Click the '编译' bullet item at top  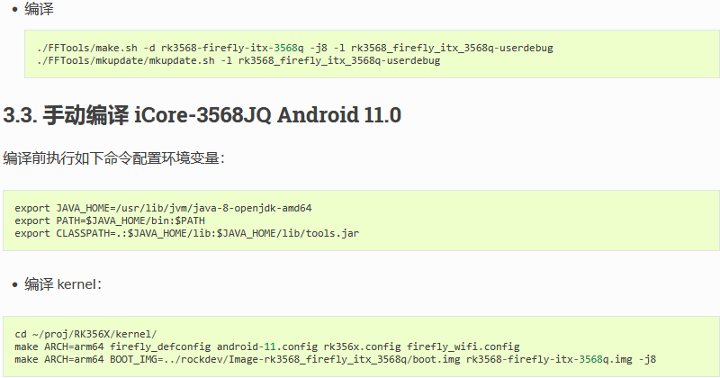[39, 9]
